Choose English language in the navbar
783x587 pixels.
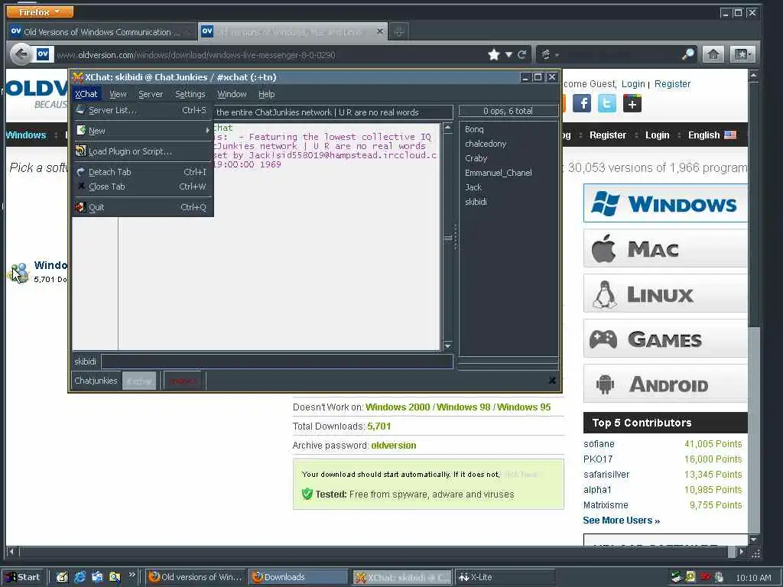pos(712,135)
